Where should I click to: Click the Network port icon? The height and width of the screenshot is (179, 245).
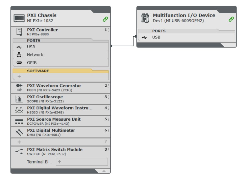19,55
